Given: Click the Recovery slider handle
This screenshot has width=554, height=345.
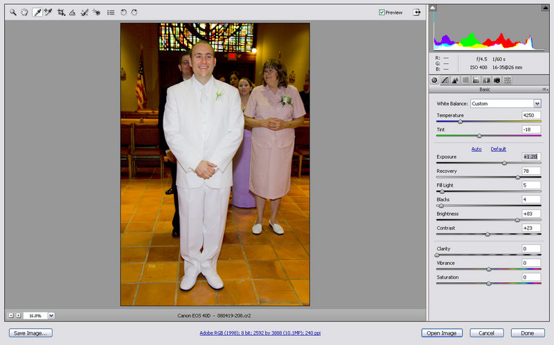Looking at the screenshot, I should 517,177.
